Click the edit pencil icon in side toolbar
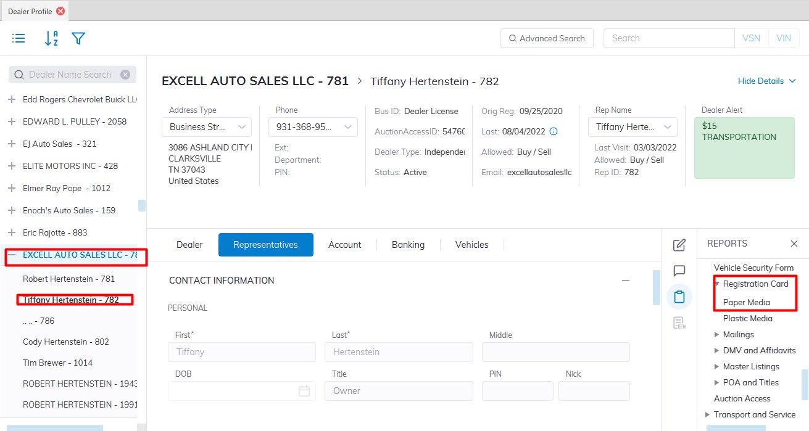 click(679, 245)
